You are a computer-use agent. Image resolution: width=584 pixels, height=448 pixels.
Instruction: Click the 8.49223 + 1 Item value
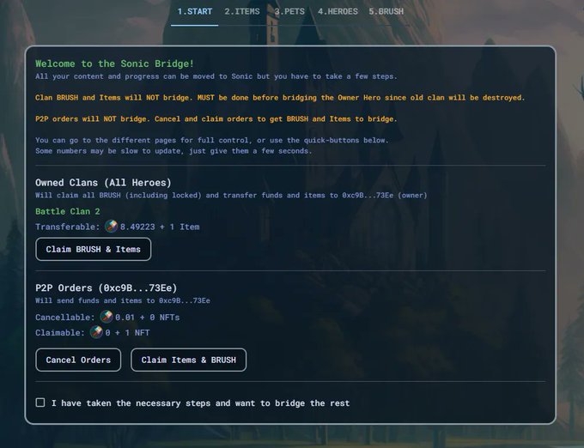coord(160,227)
